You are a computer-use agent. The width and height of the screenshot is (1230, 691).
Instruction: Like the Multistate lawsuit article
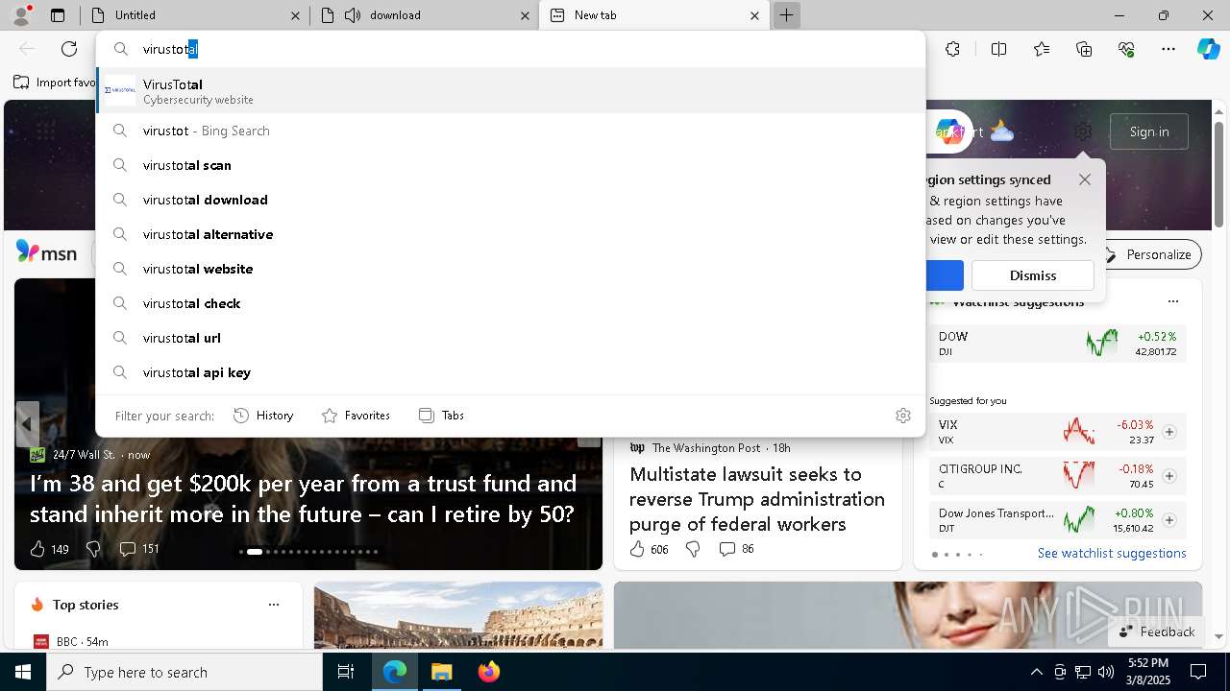(649, 549)
